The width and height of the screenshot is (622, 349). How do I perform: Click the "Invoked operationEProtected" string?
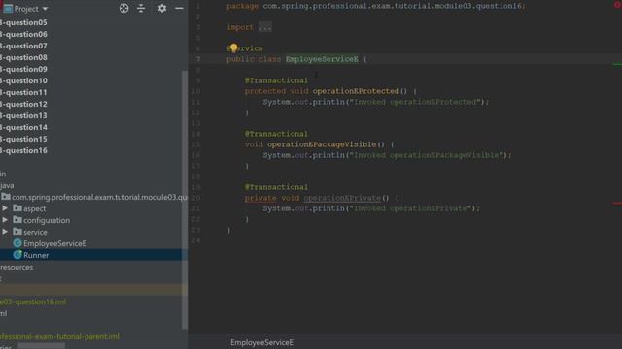[x=415, y=102]
